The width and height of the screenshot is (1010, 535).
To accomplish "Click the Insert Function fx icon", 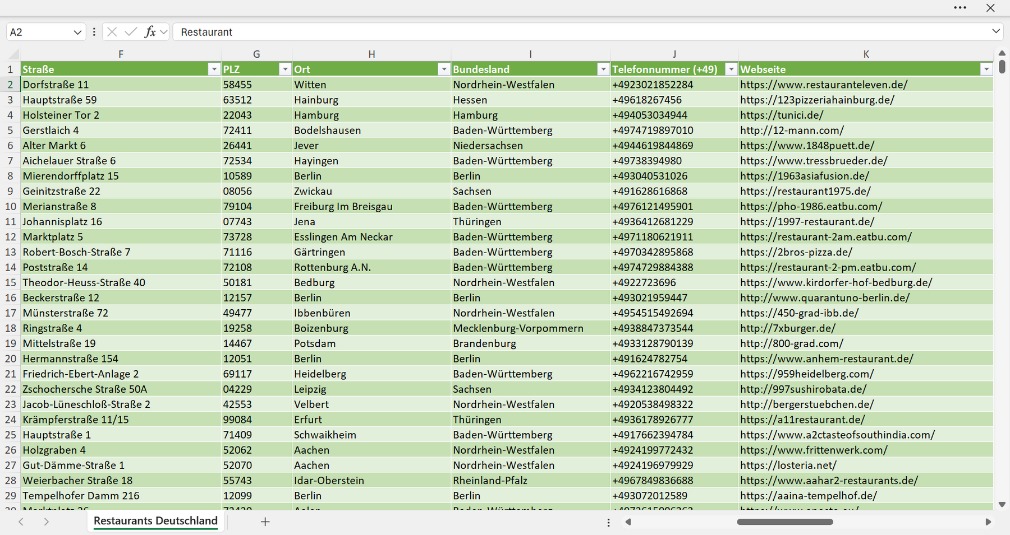I will click(150, 32).
